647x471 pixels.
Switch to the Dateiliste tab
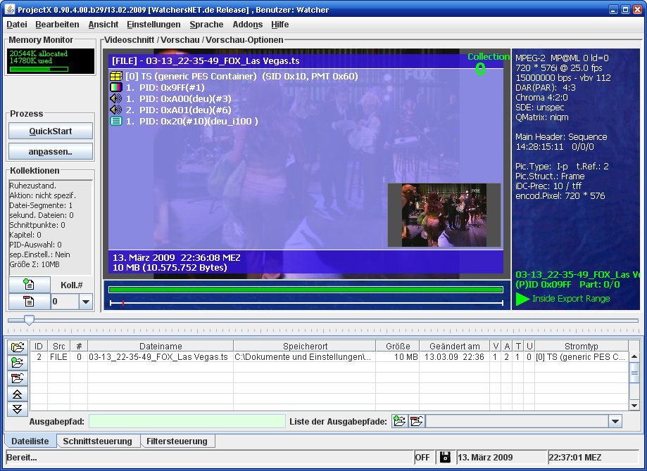click(30, 441)
